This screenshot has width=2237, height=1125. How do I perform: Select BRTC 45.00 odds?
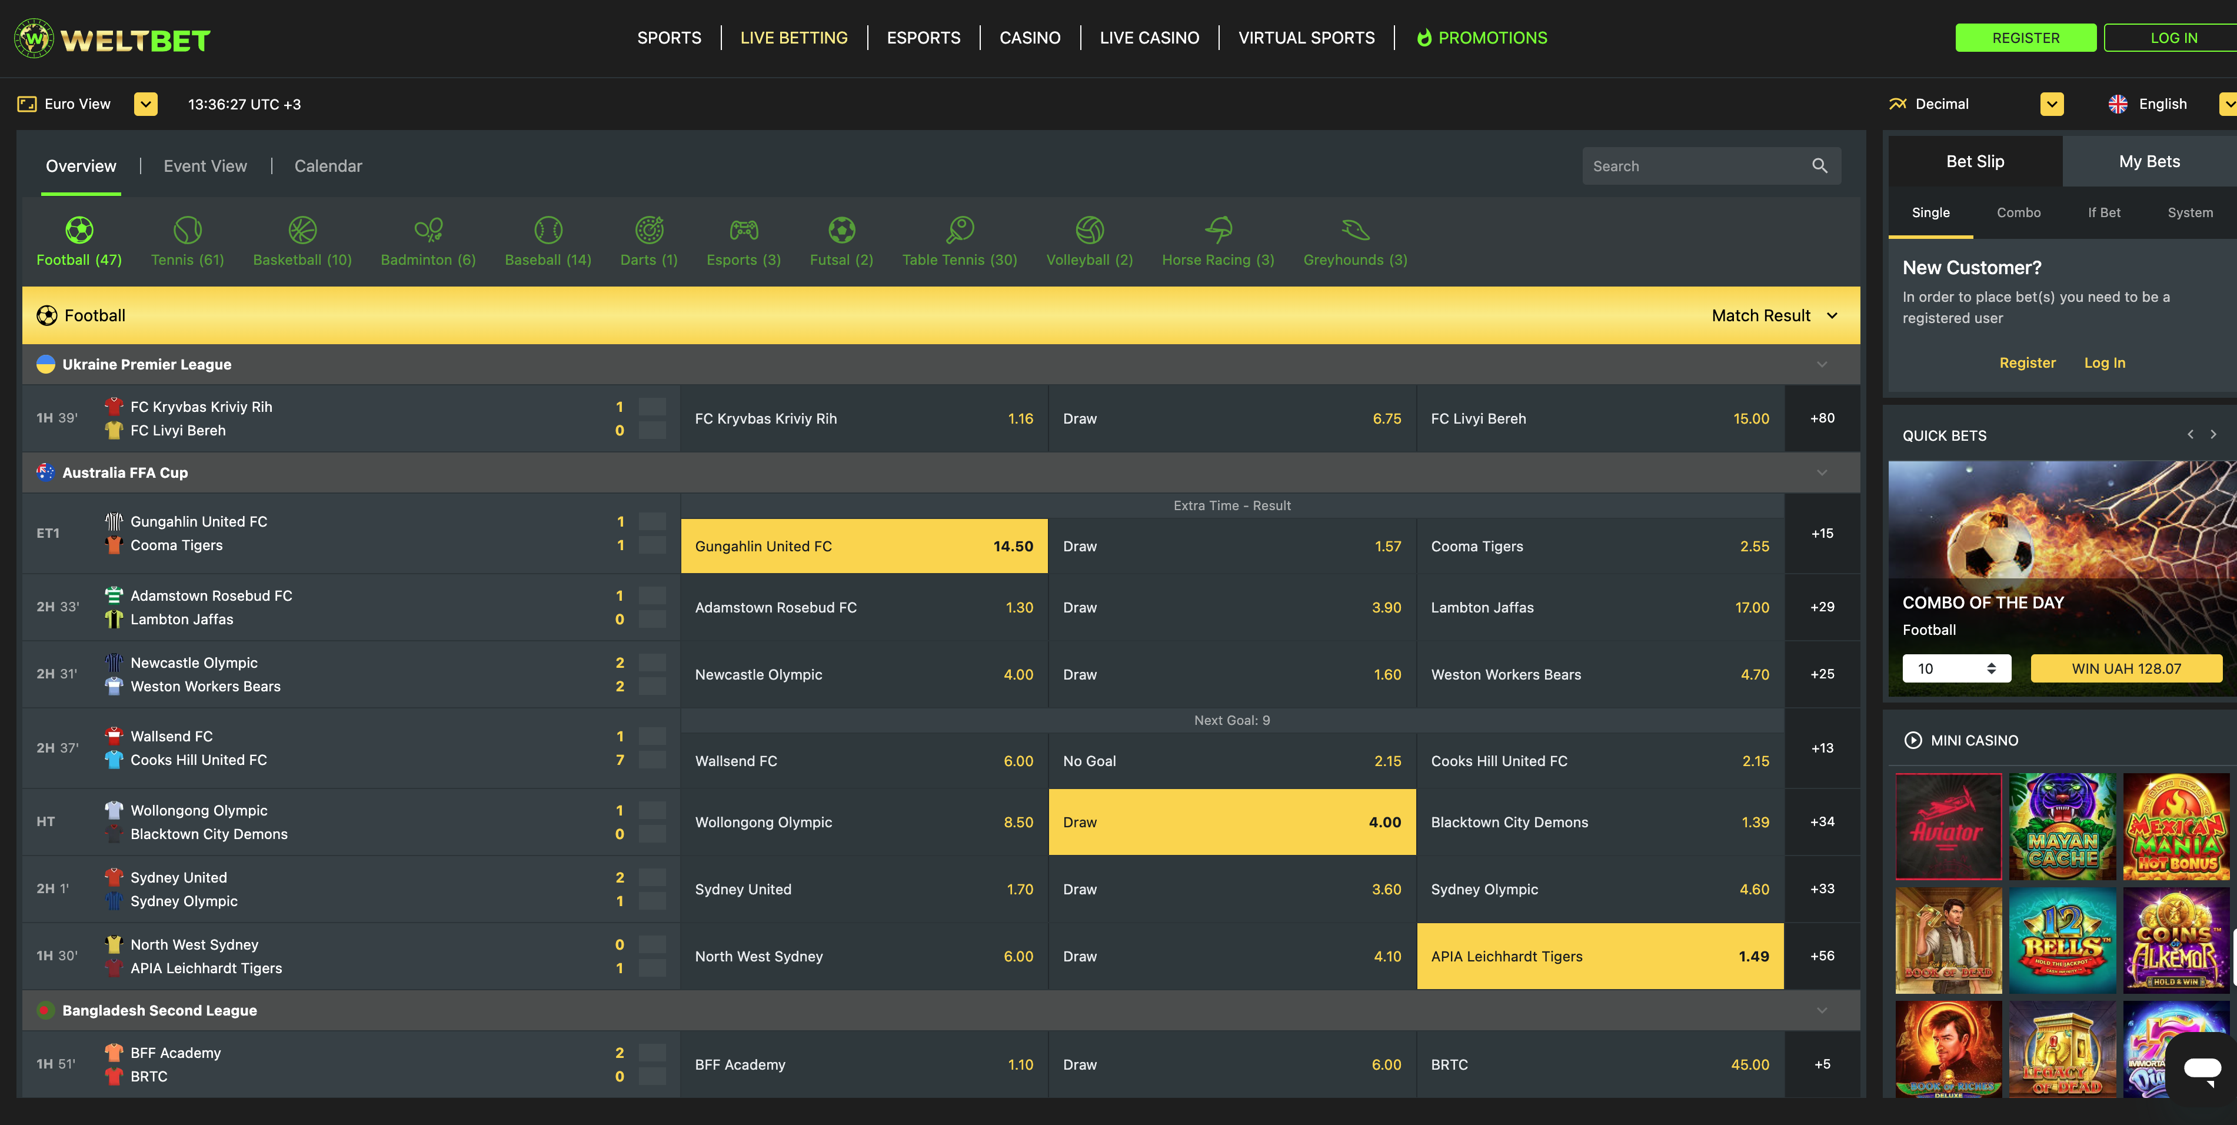coord(1600,1065)
